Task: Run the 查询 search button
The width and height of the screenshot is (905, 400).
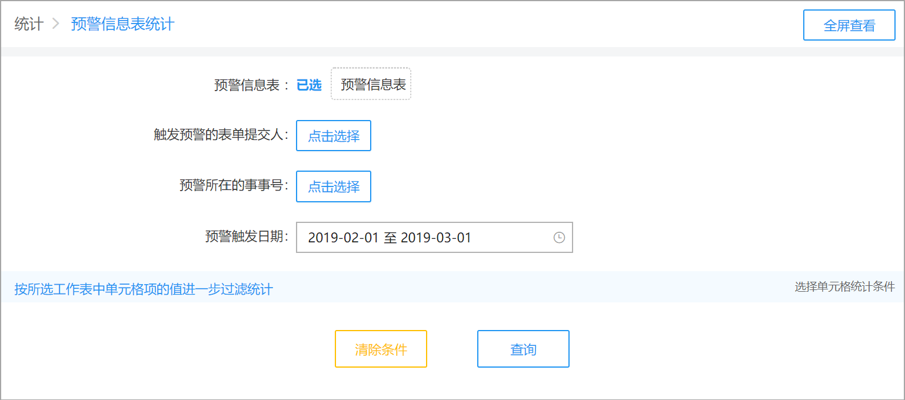Action: click(523, 349)
